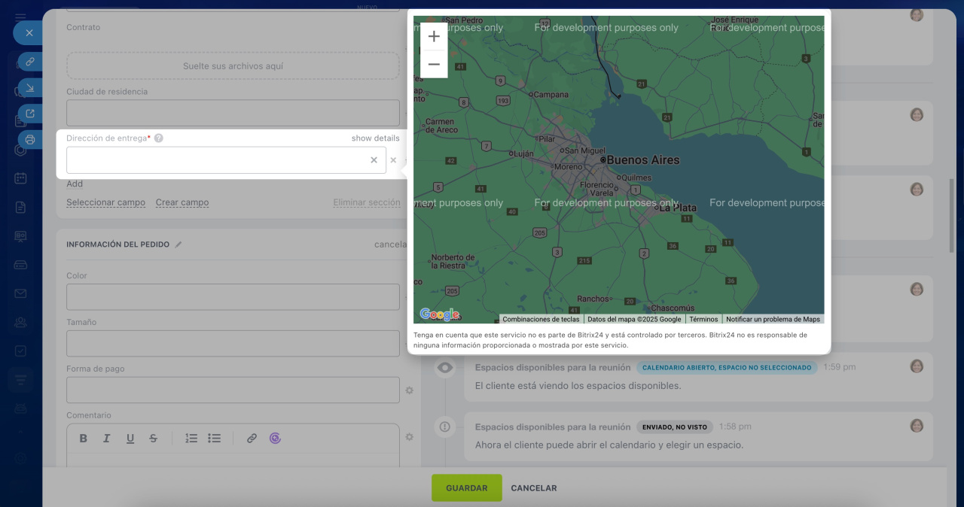Screen dimensions: 964x507
Task: Insert link in the Comentario editor
Action: pos(252,439)
